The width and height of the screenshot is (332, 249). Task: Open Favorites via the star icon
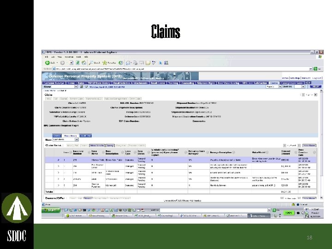tap(105, 63)
